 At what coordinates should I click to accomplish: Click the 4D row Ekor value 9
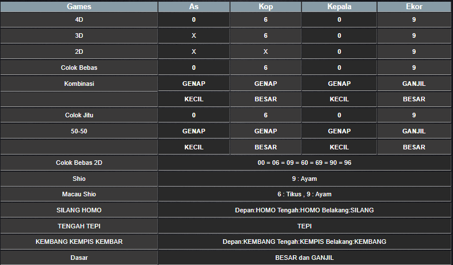414,19
